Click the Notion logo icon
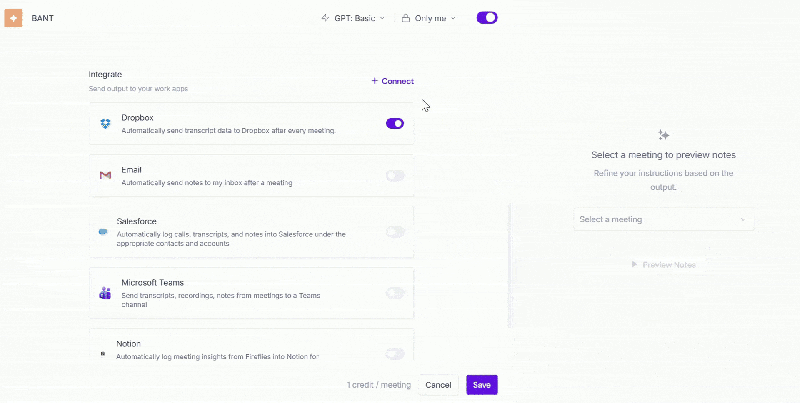This screenshot has height=403, width=800. (103, 353)
